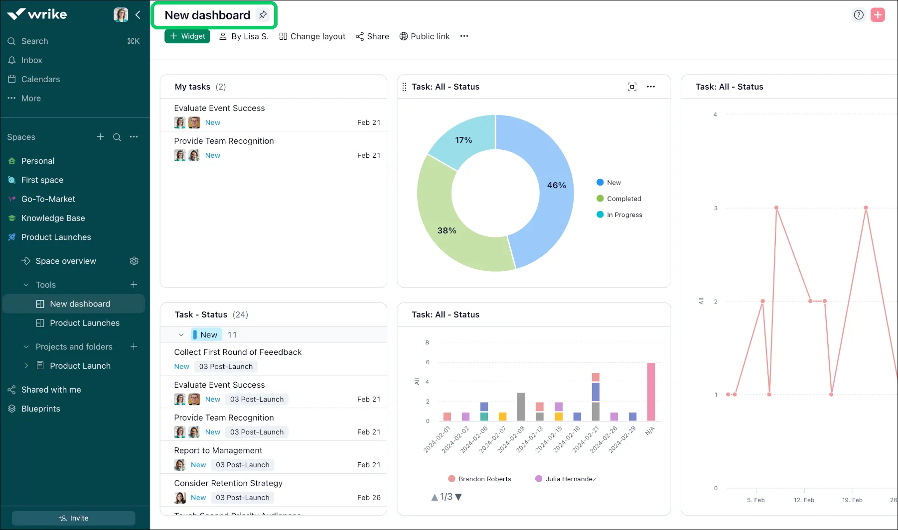898x530 pixels.
Task: Collapse the Tools section in the sidebar
Action: click(x=26, y=284)
